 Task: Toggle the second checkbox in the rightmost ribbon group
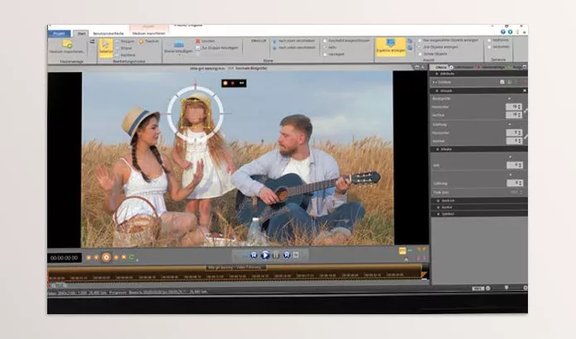(x=489, y=47)
